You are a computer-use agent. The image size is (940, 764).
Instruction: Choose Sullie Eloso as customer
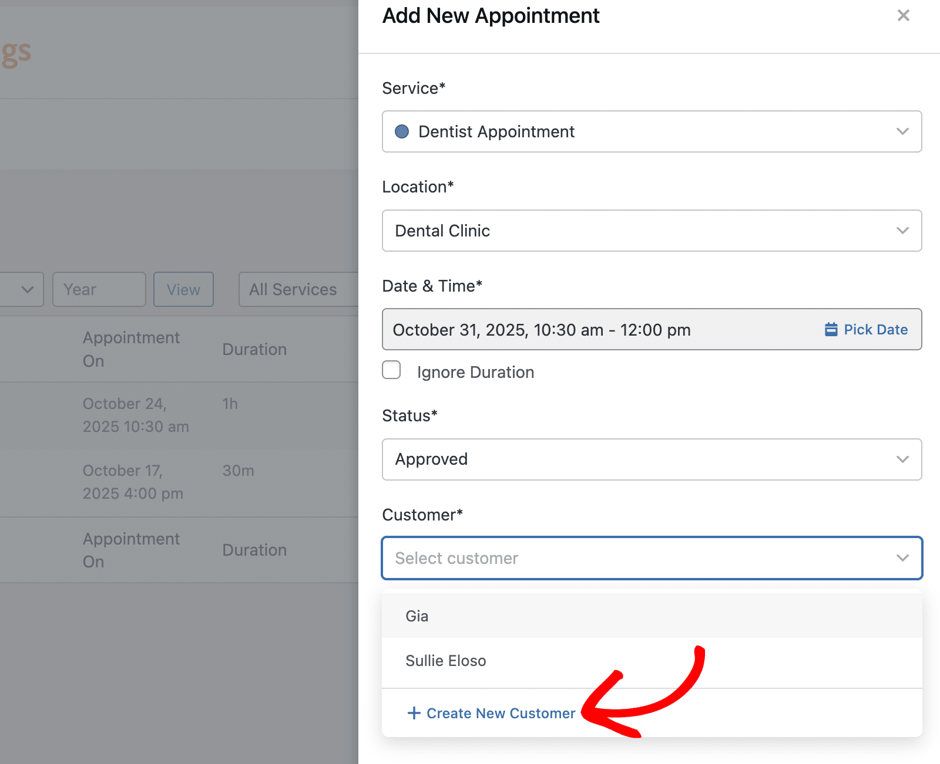[x=446, y=661]
